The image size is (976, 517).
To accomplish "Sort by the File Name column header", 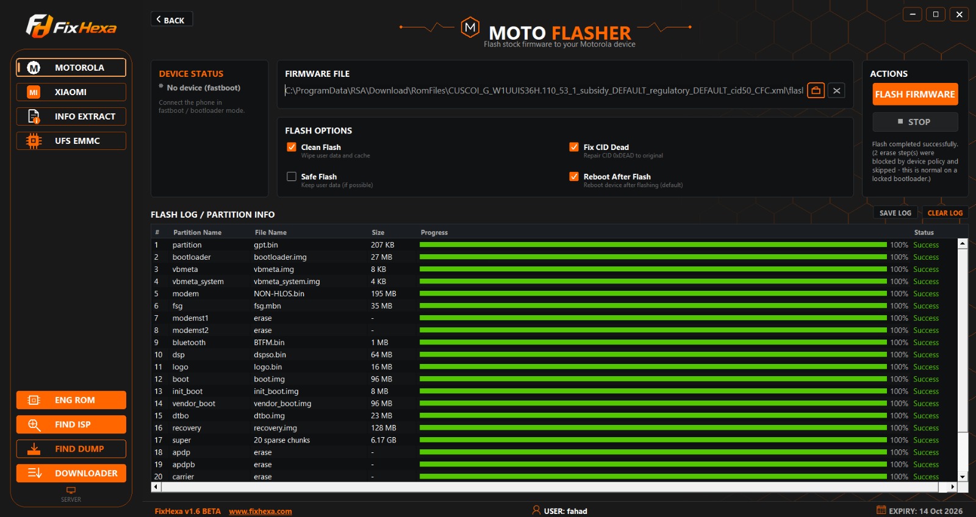I will pos(270,232).
